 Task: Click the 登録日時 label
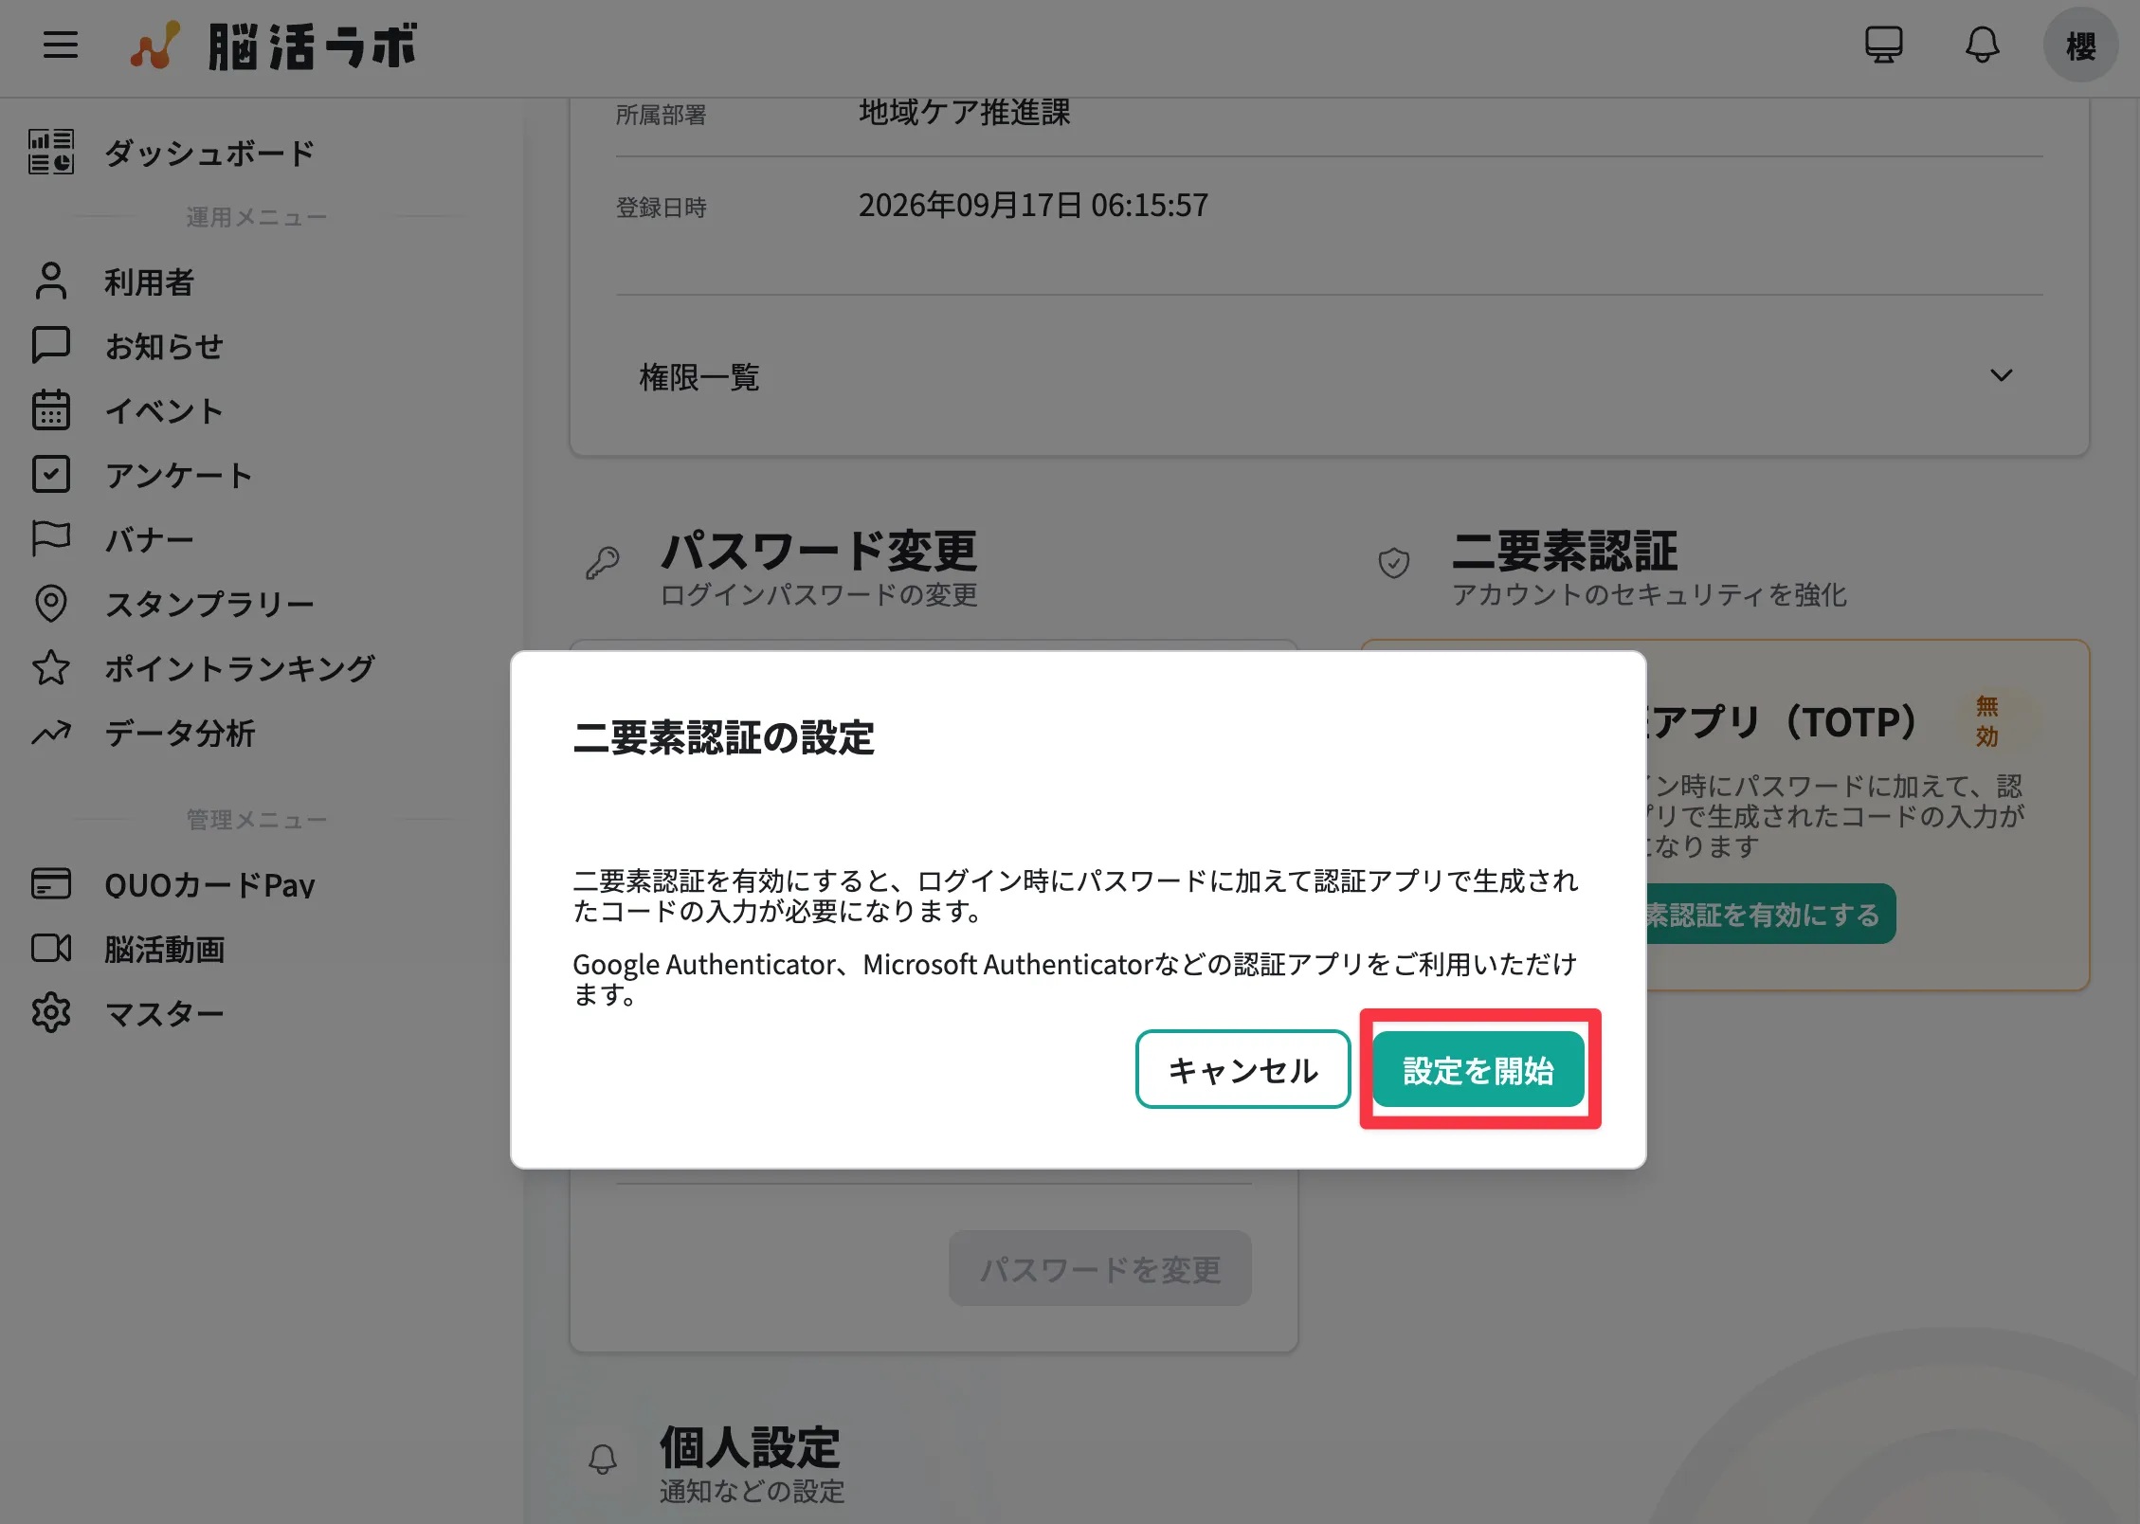661,208
